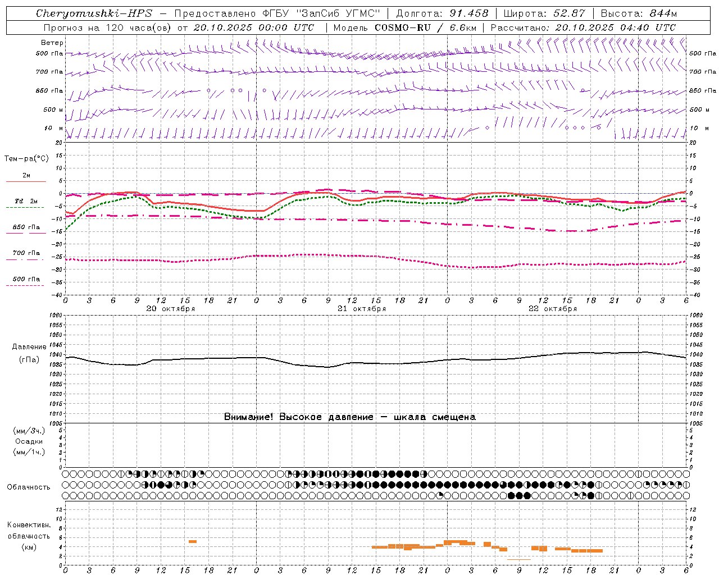719x575 pixels.
Task: Click the (гПа) unit label under Давление
Action: (x=29, y=359)
